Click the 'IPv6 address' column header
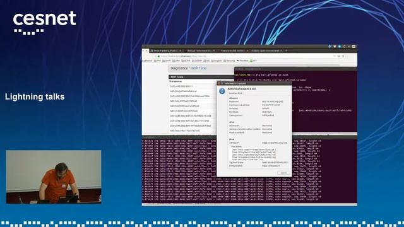The height and width of the screenshot is (227, 404). tap(175, 81)
